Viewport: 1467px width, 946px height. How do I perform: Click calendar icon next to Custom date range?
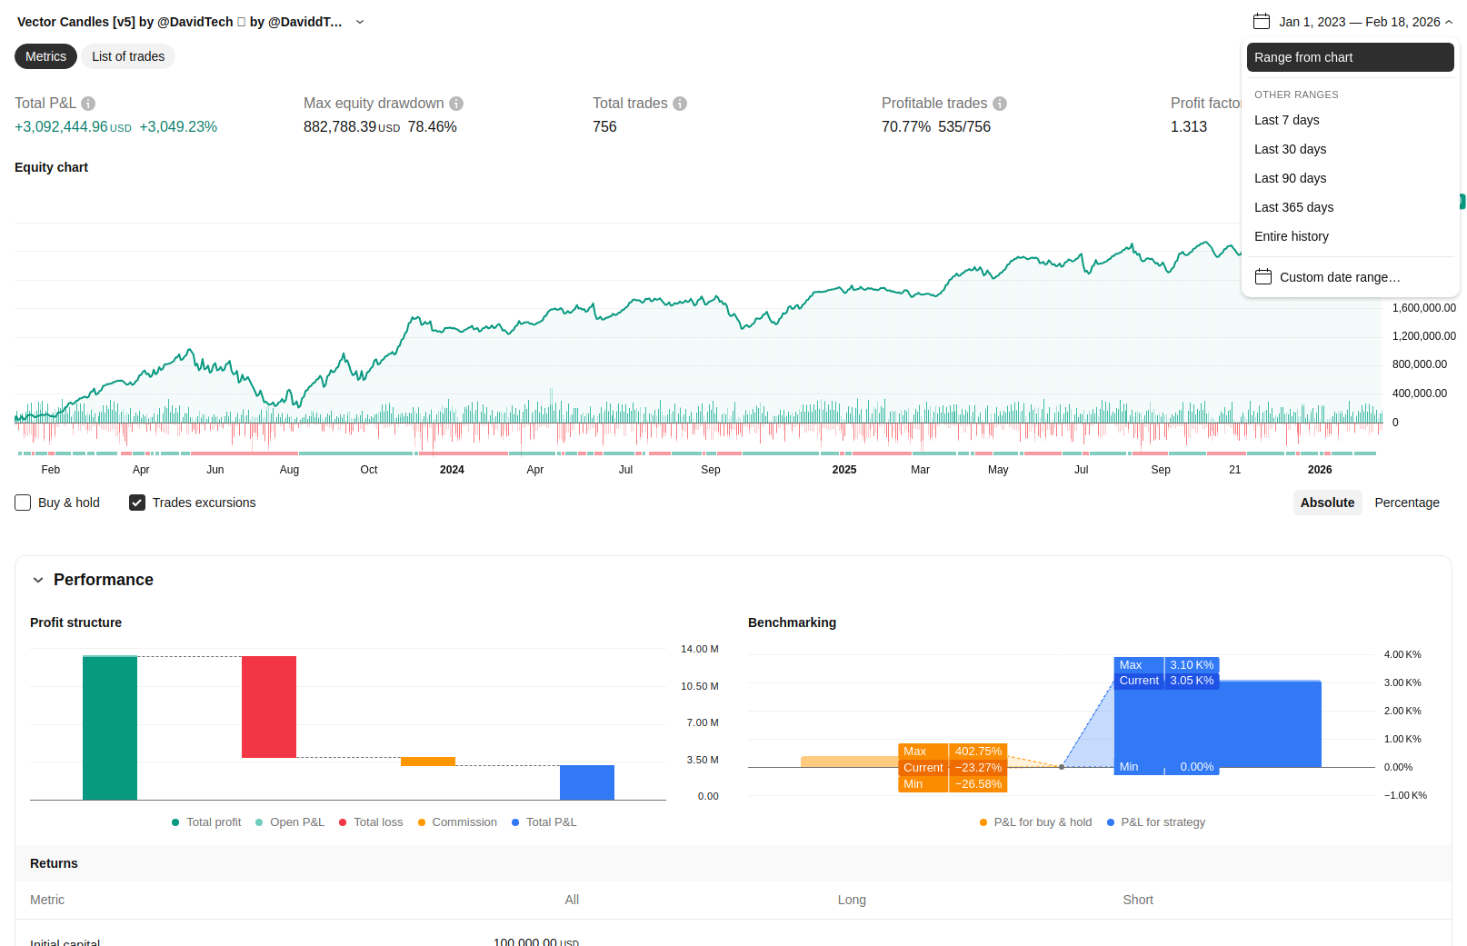coord(1263,277)
